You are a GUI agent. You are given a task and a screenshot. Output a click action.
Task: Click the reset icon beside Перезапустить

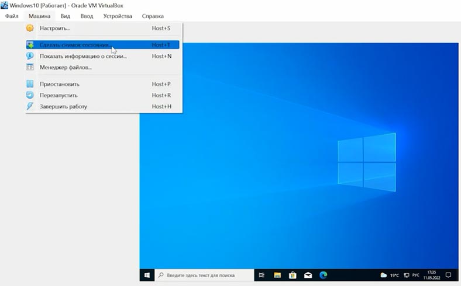[x=30, y=95]
